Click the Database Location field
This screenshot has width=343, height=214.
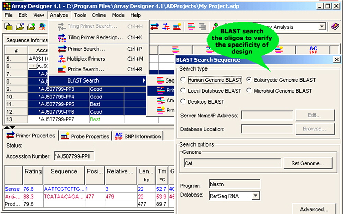[267, 129]
